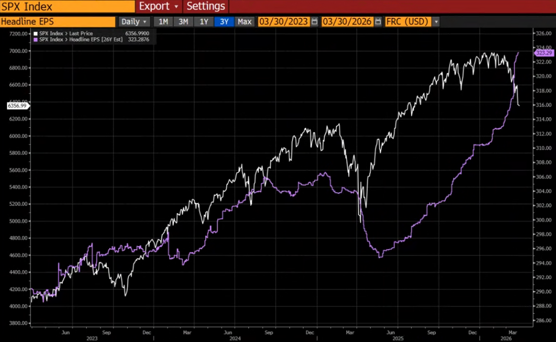The image size is (556, 342).
Task: Switch to the 3Y time range
Action: coord(224,22)
